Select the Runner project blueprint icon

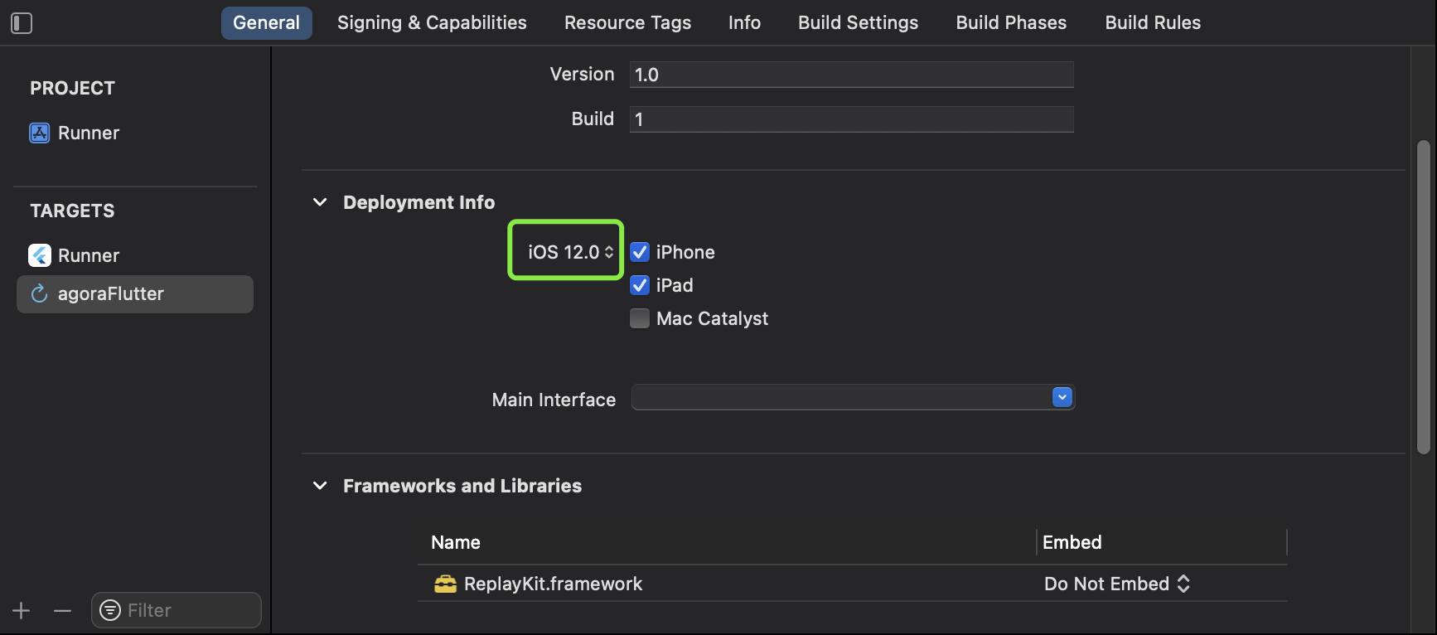tap(40, 133)
